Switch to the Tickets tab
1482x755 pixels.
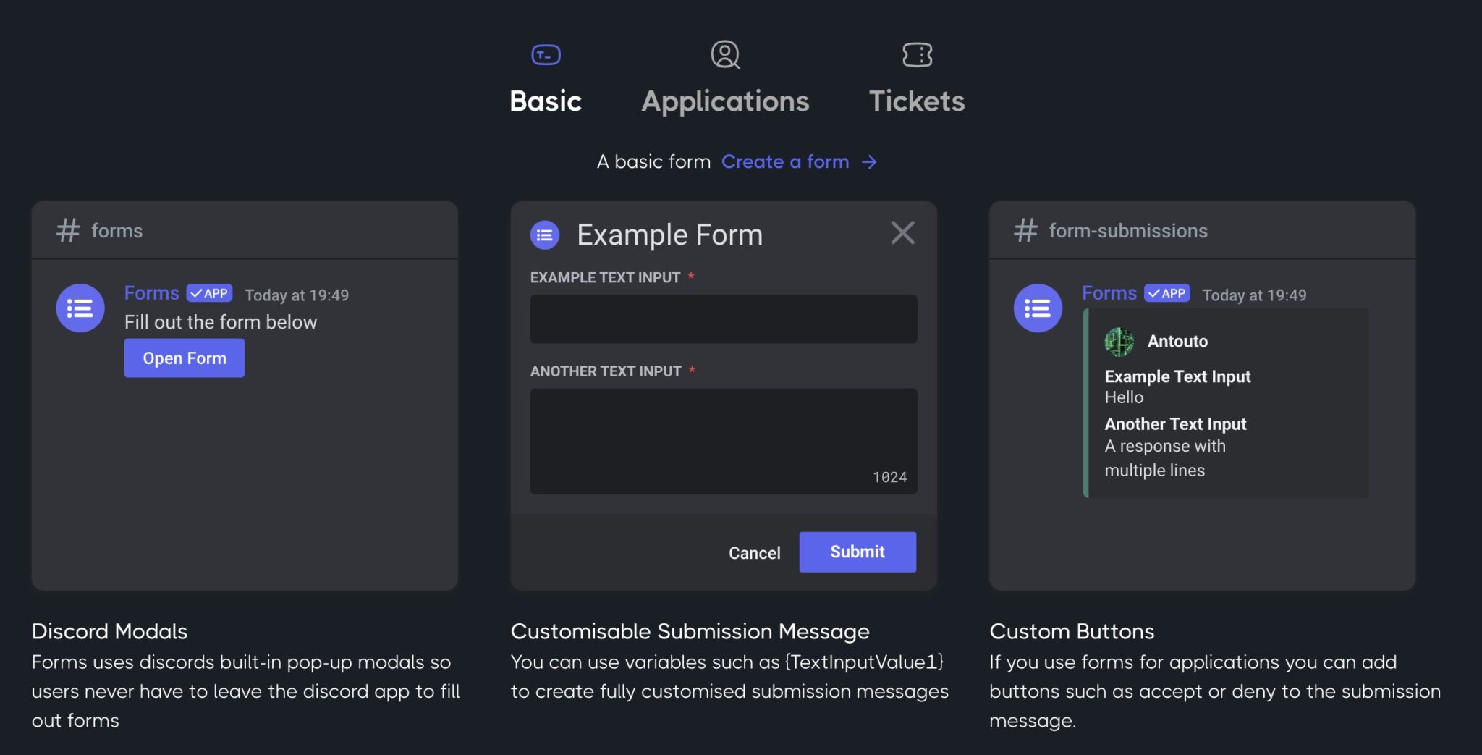pos(917,101)
